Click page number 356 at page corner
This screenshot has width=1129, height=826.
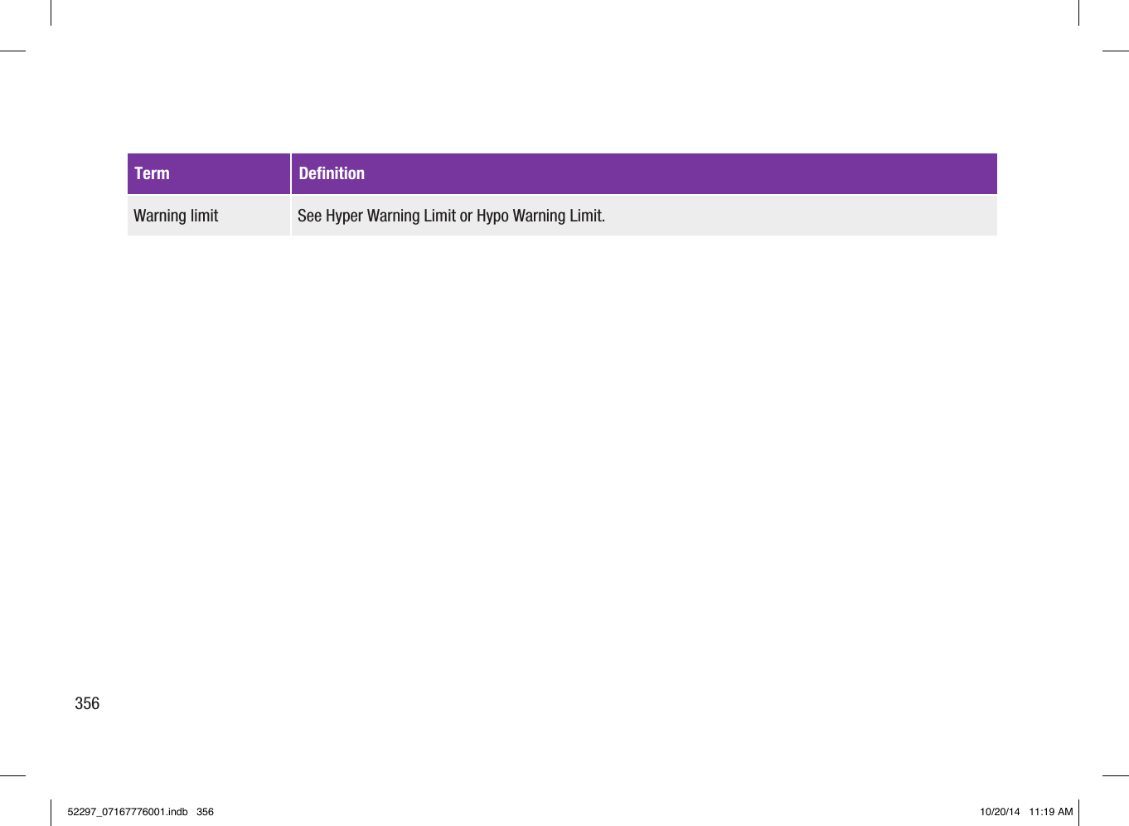click(x=87, y=703)
